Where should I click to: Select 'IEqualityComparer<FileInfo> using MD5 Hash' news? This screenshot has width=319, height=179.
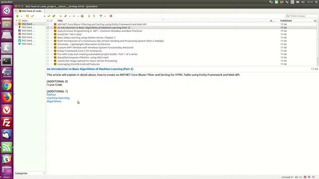(x=83, y=58)
